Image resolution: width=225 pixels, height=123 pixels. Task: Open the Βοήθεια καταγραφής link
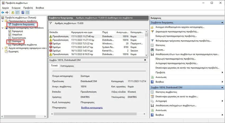click(92, 107)
